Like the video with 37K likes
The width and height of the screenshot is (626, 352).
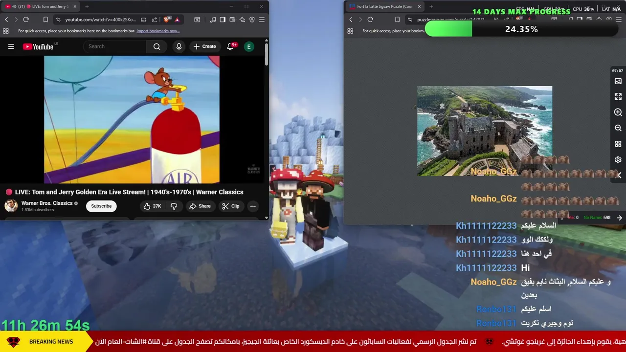pos(152,206)
